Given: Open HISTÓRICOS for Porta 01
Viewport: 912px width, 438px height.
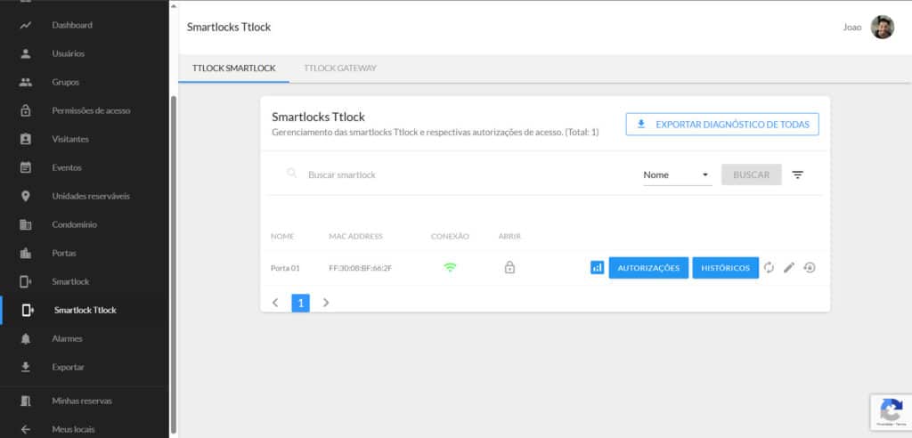Looking at the screenshot, I should (x=725, y=268).
